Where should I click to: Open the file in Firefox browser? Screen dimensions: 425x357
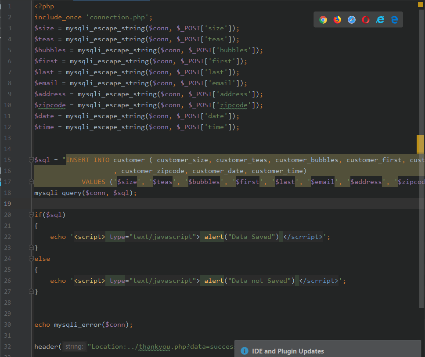coord(337,20)
